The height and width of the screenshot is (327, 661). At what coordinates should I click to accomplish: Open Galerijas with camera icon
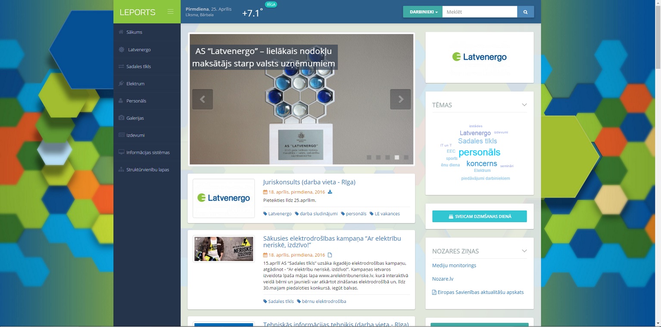135,118
